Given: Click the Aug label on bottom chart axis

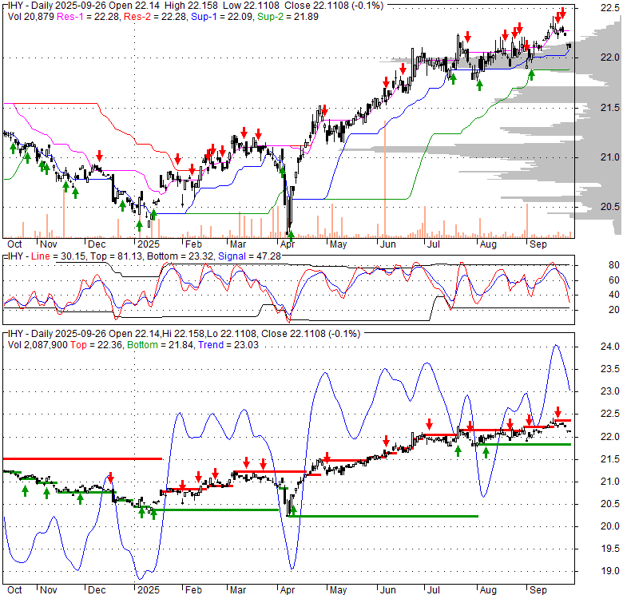Looking at the screenshot, I should point(488,590).
